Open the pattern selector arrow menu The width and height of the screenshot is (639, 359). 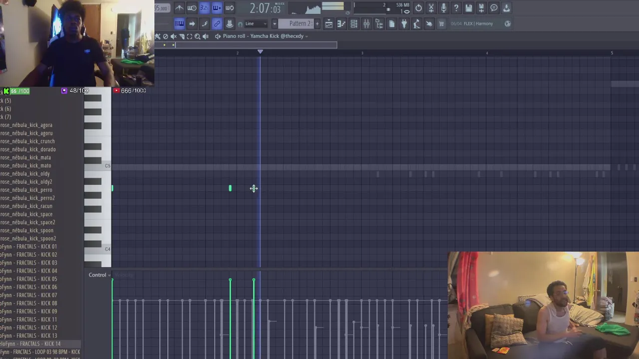[x=274, y=23]
